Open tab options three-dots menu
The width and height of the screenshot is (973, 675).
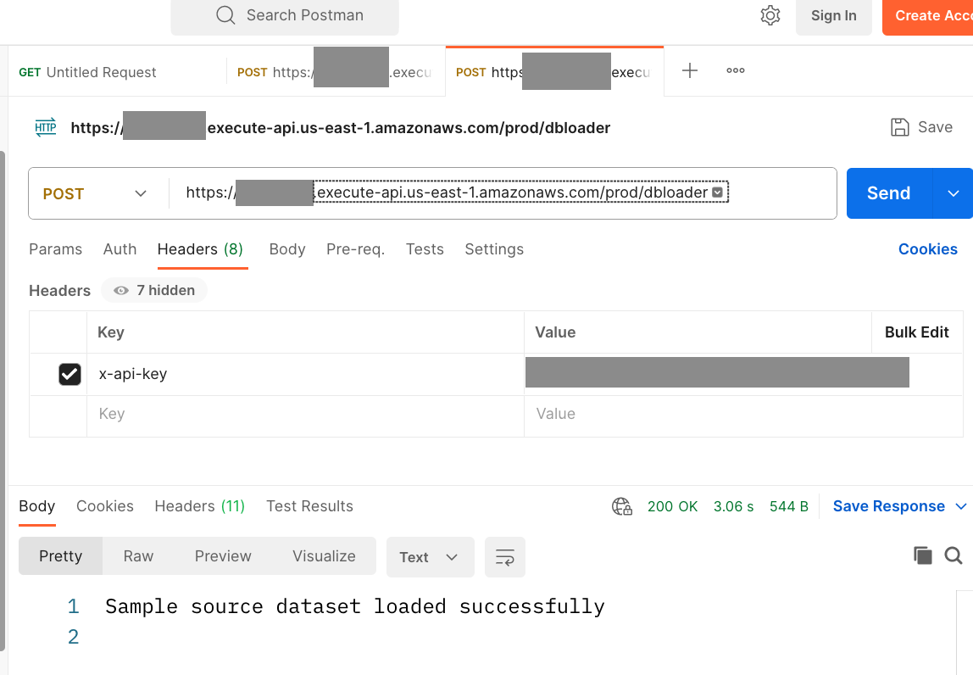[736, 70]
